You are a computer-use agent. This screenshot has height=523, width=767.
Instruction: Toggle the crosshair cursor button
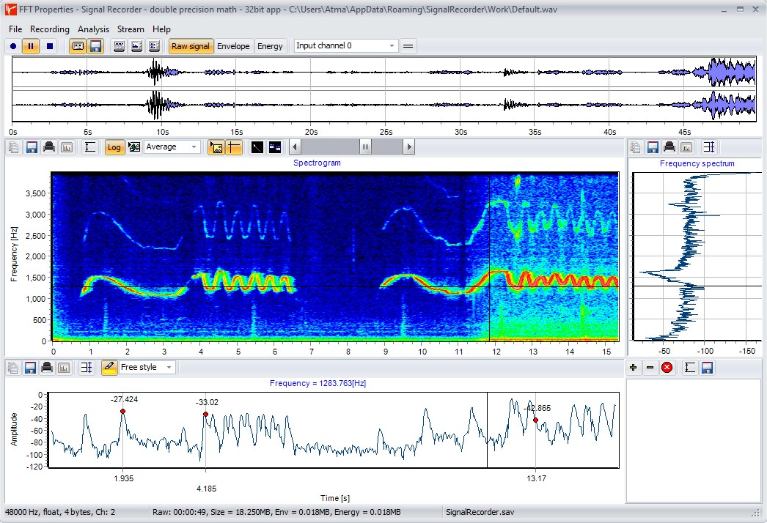click(235, 147)
